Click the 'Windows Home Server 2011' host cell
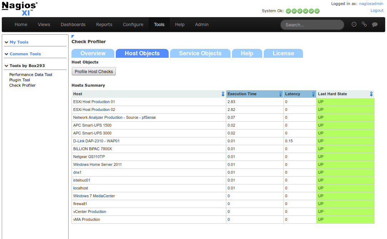Screen dimensions: 387x239 pos(149,165)
